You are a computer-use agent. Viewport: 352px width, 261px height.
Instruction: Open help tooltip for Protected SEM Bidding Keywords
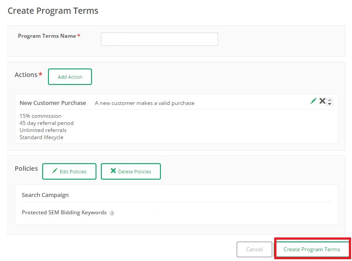tap(112, 213)
